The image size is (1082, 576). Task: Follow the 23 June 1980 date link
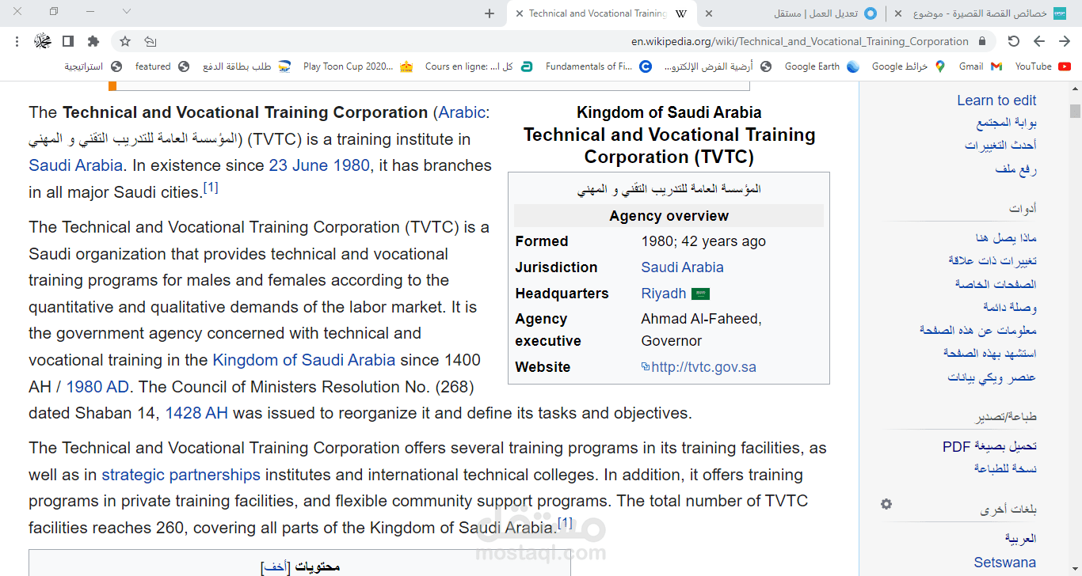click(319, 165)
